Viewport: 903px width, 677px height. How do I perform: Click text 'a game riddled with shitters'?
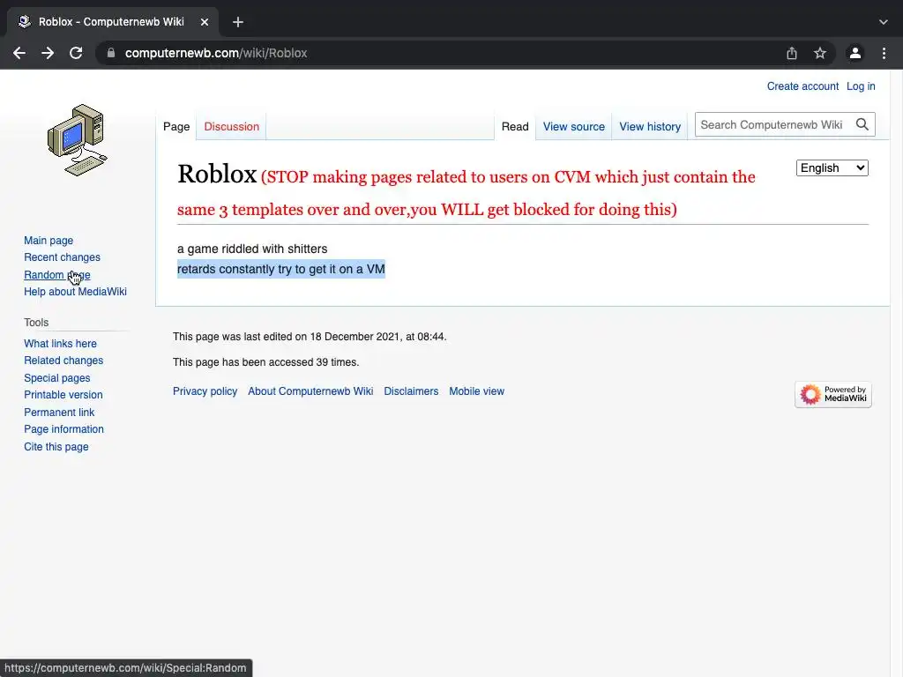252,249
